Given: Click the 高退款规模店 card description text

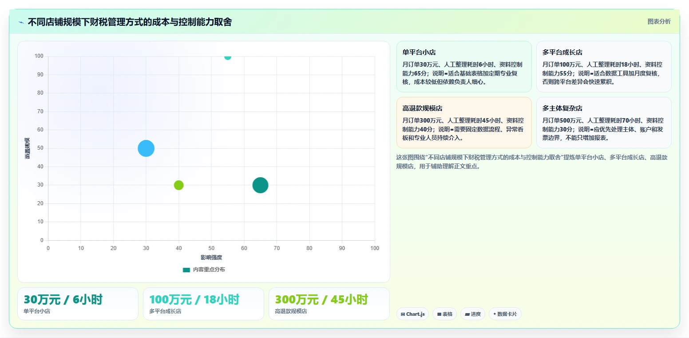Looking at the screenshot, I should tap(463, 129).
